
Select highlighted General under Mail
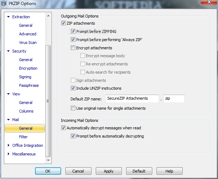pos(25,128)
